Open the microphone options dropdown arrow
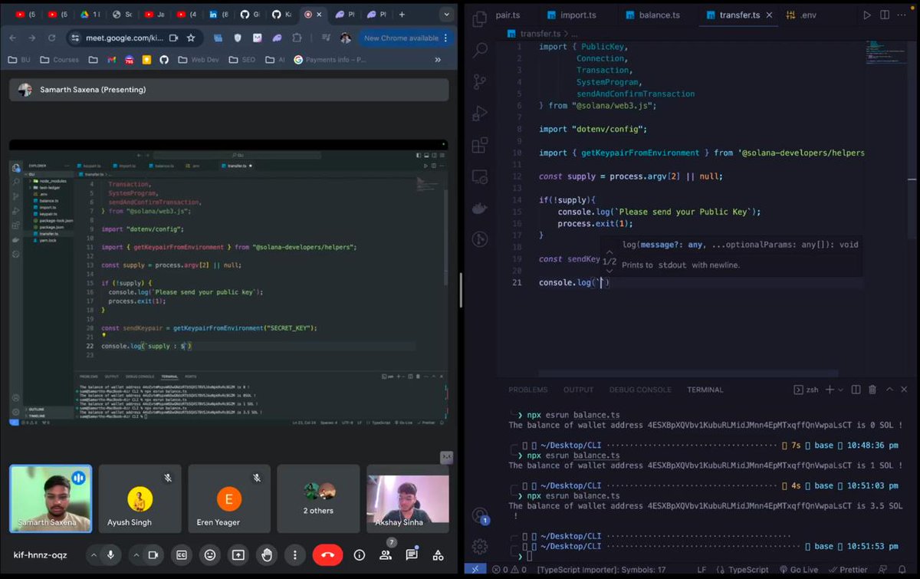 pyautogui.click(x=94, y=554)
